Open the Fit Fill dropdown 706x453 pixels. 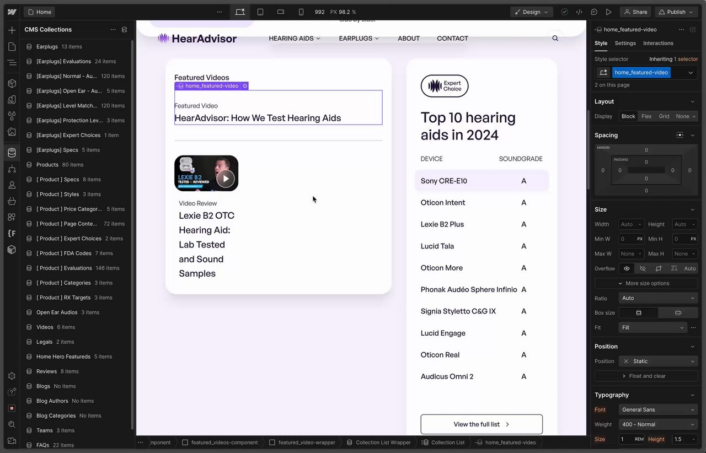tap(652, 327)
